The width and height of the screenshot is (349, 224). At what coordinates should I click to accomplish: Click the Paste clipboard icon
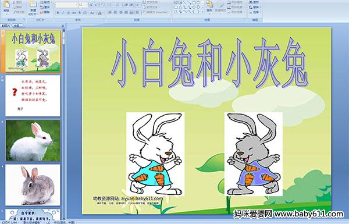tap(6, 6)
